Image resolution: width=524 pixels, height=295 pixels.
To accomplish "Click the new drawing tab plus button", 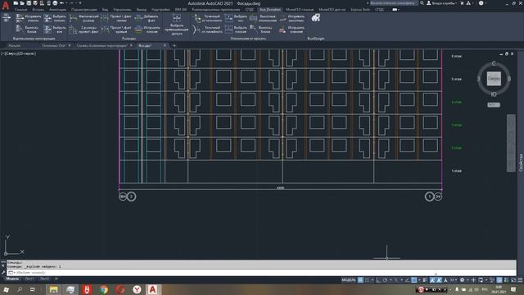I will tap(174, 46).
